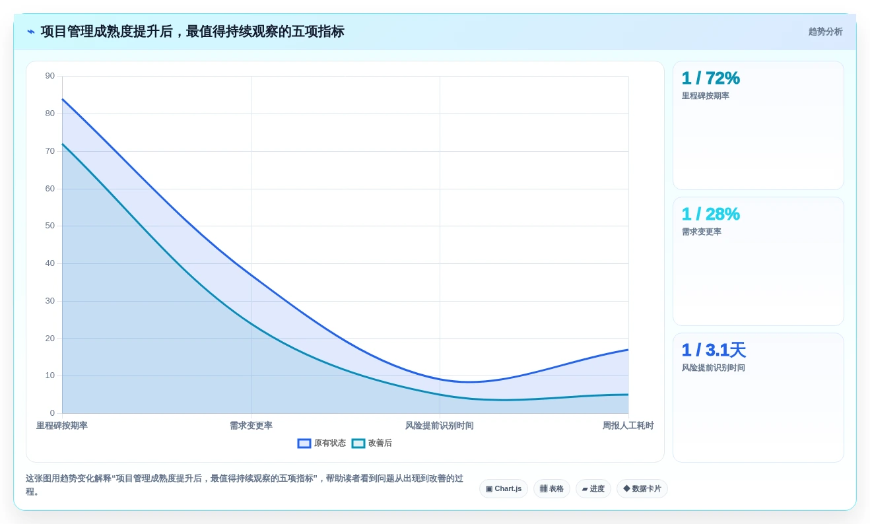Click the 改善后 legend label

coord(380,443)
